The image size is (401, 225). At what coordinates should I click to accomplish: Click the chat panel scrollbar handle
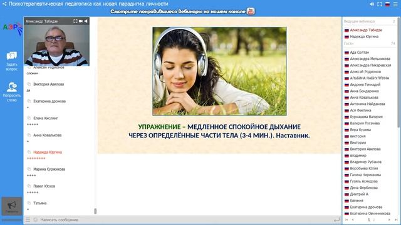pyautogui.click(x=95, y=211)
